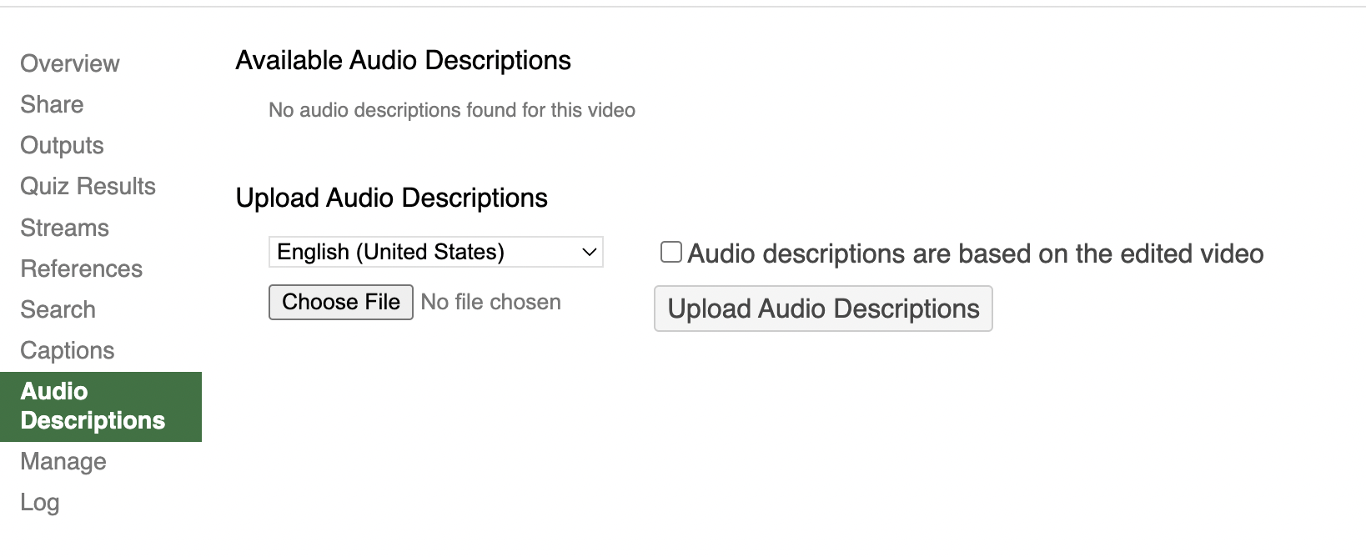Click the Available Audio Descriptions heading
Viewport: 1366px width, 557px height.
pos(403,60)
